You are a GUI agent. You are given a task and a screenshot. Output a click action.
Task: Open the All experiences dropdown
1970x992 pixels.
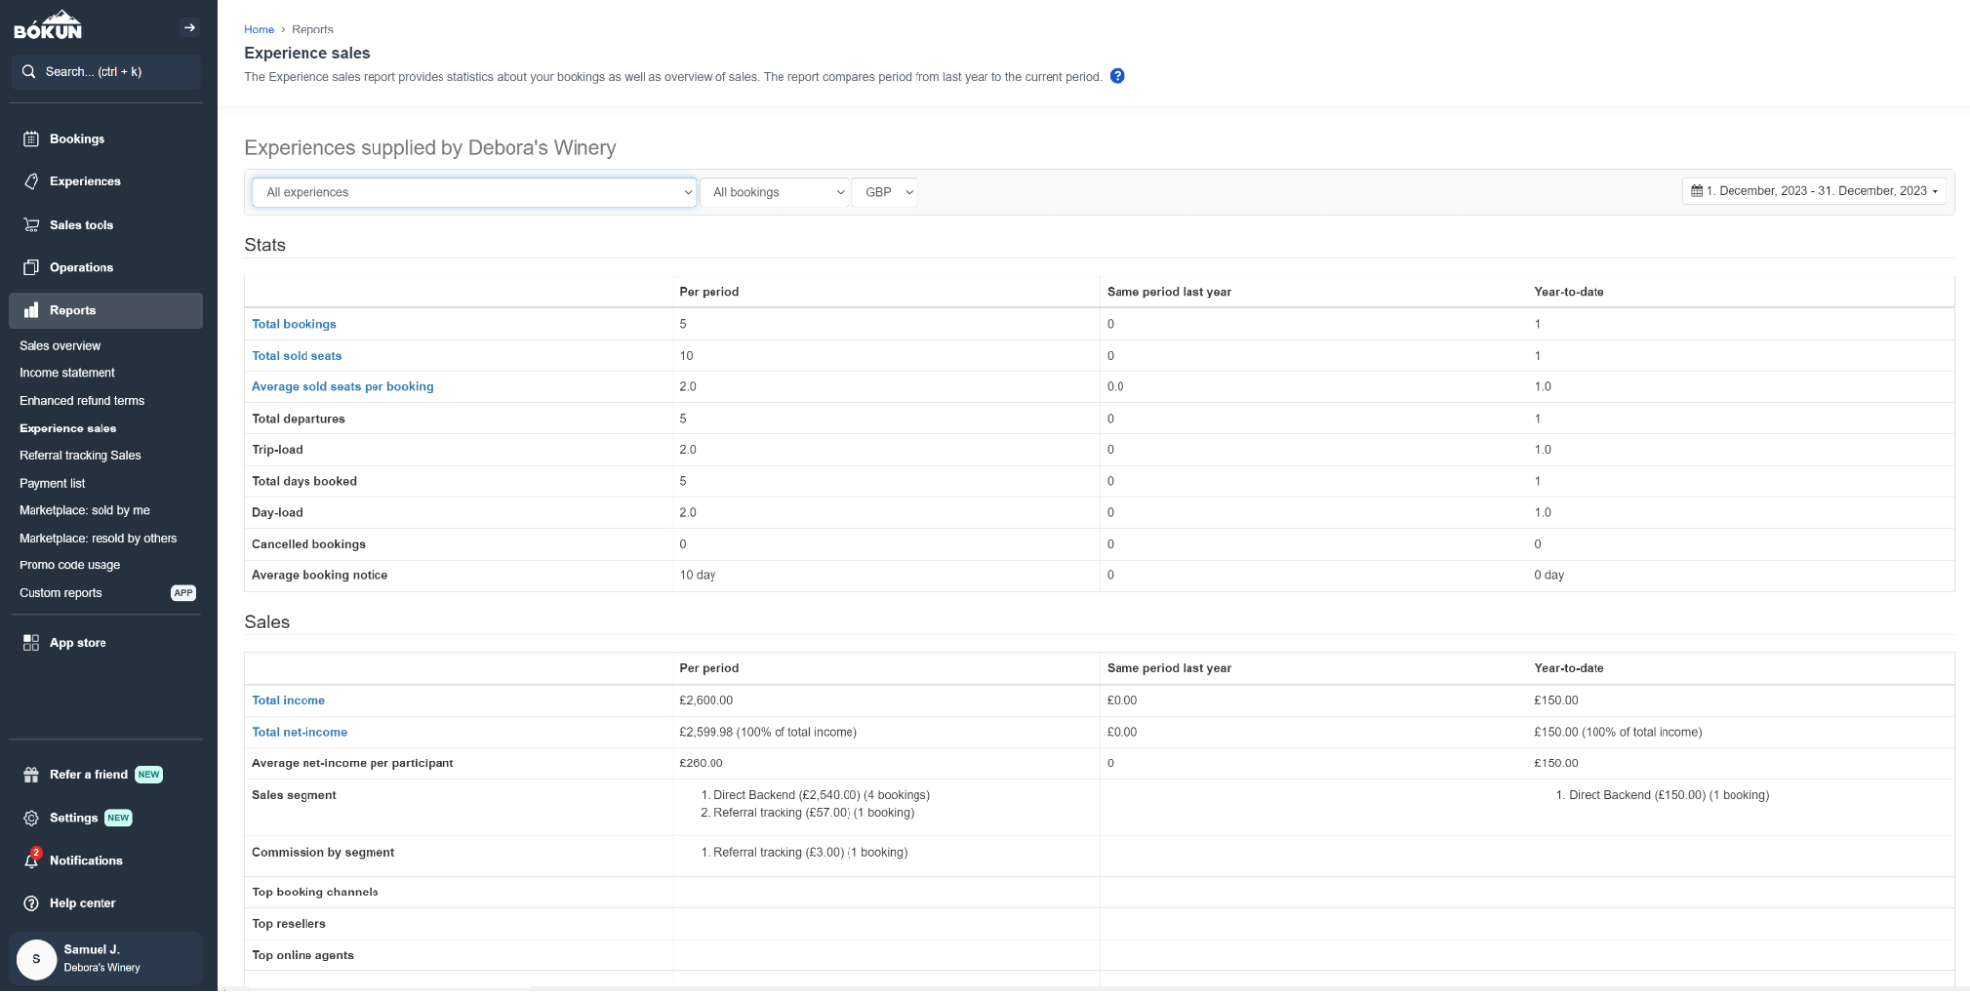(474, 192)
